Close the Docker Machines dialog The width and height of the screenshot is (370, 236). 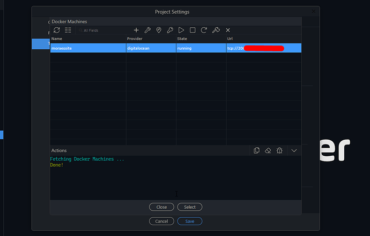[161, 207]
